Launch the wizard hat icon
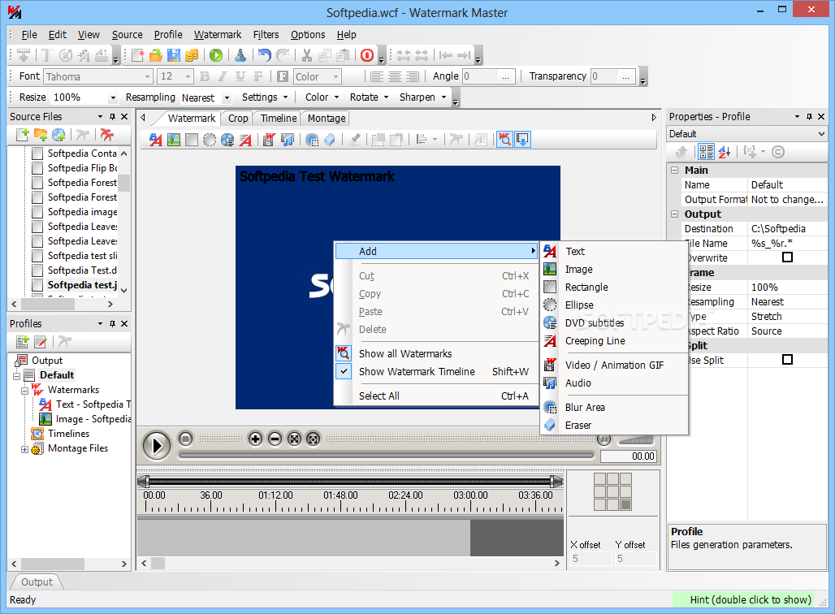 (x=240, y=55)
